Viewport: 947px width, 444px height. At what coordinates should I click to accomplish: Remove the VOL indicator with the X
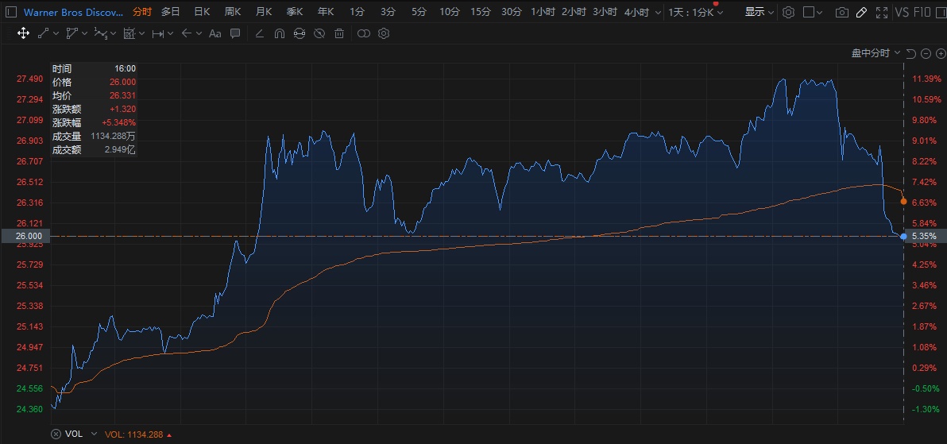[56, 434]
